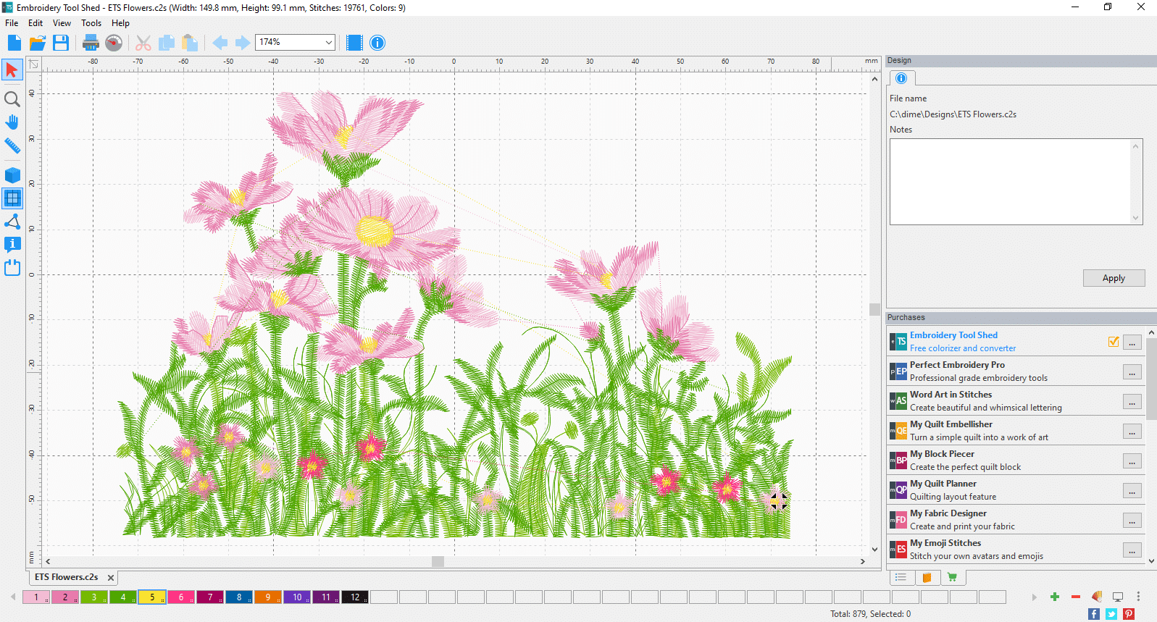Select yellow color swatch 5

(x=152, y=597)
